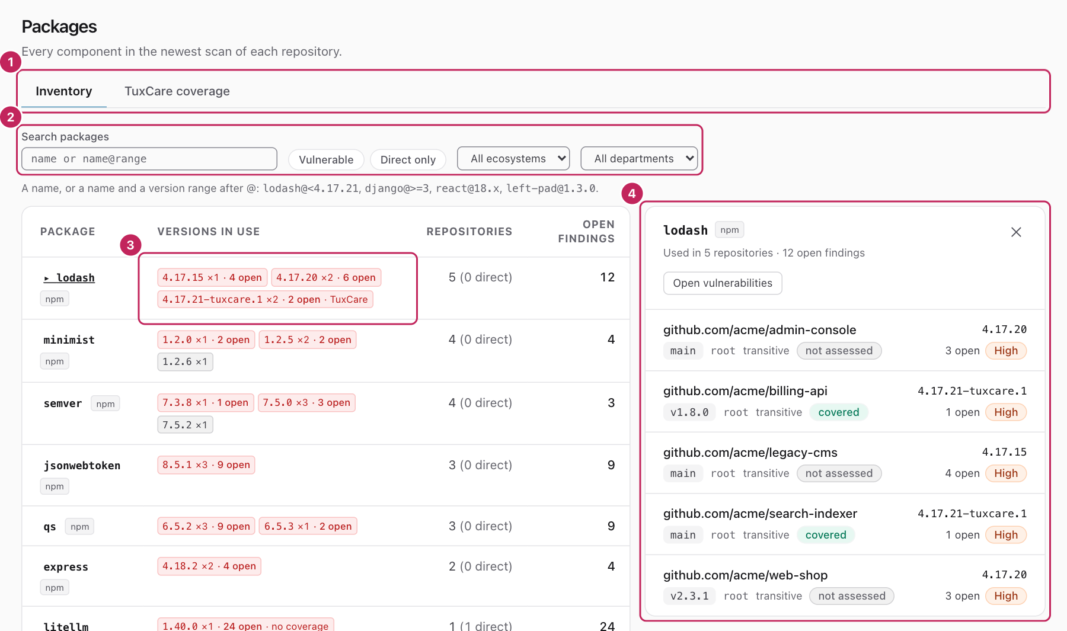Open github.com/acme/admin-console repository entry

pyautogui.click(x=845, y=340)
